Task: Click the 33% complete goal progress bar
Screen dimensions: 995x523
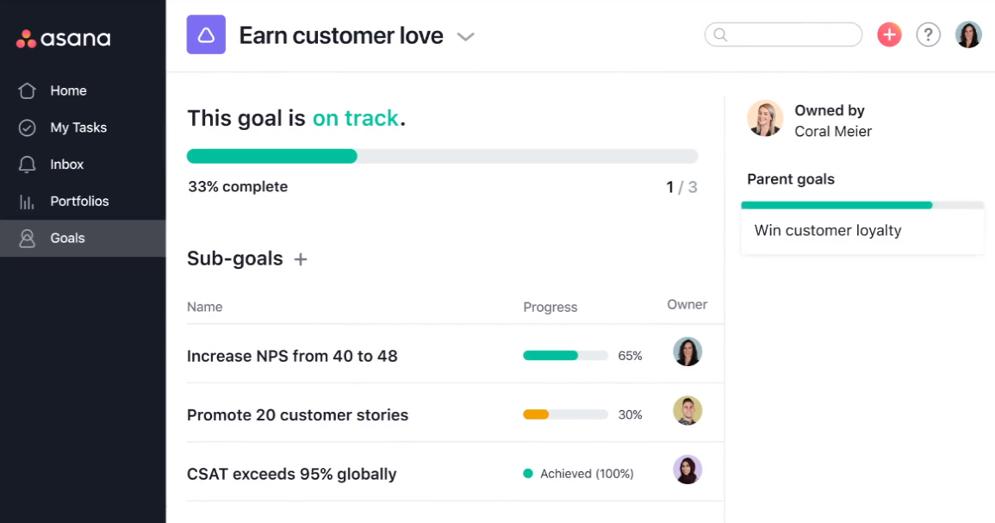Action: (x=442, y=156)
